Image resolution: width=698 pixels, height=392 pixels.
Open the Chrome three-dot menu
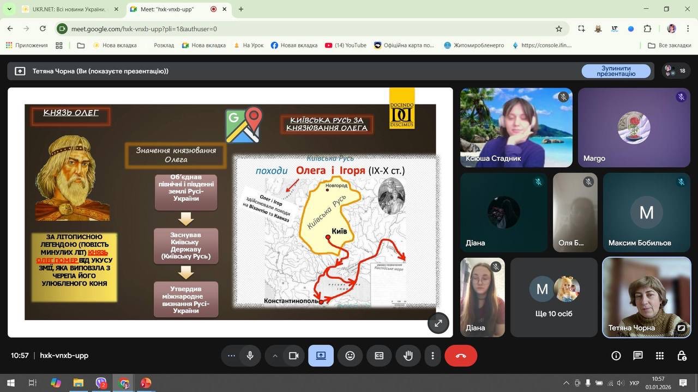688,29
